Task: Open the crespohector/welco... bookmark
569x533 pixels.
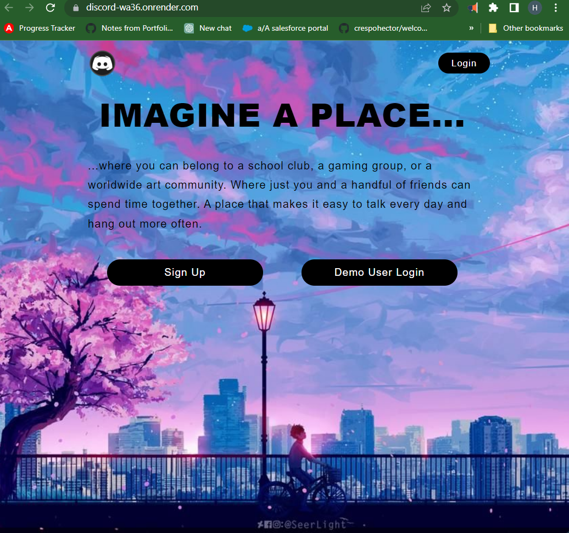Action: [383, 29]
